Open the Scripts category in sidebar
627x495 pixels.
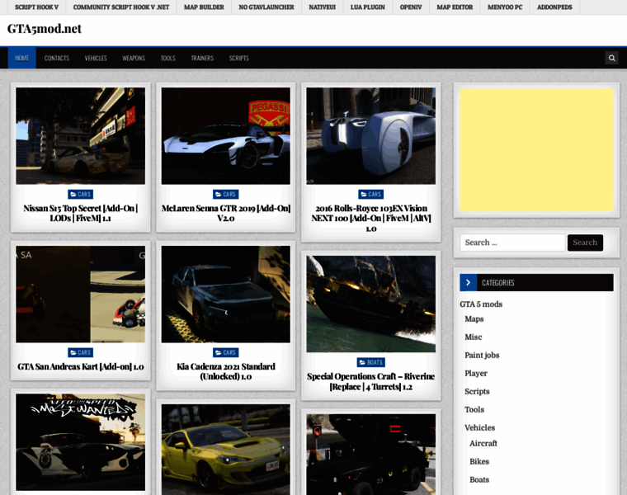click(x=477, y=391)
